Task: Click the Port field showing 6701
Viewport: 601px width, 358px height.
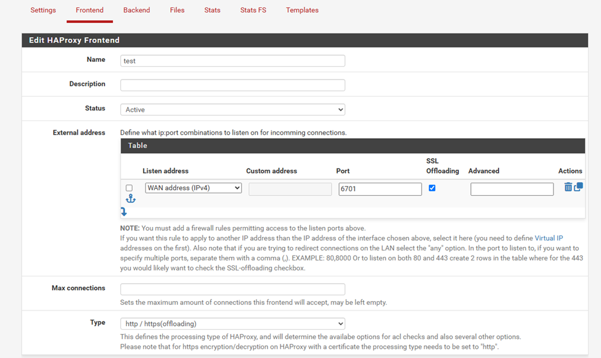Action: pos(380,189)
